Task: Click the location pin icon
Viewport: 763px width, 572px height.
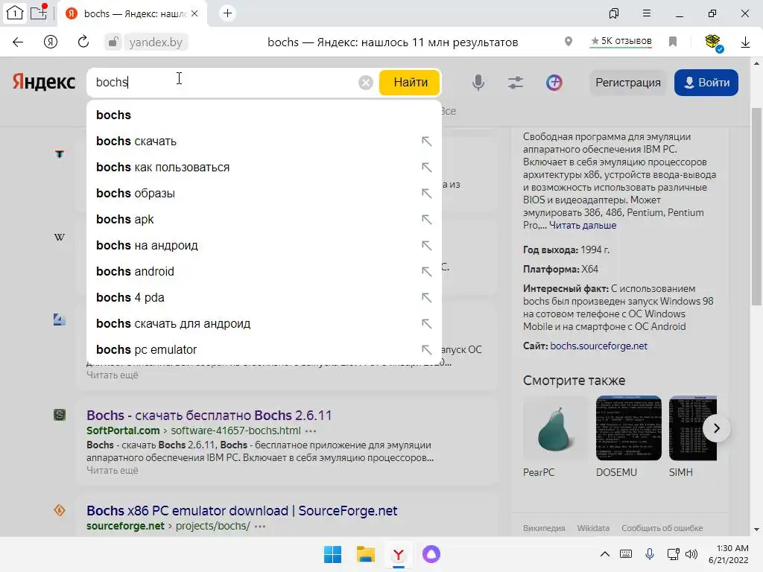Action: coord(569,42)
